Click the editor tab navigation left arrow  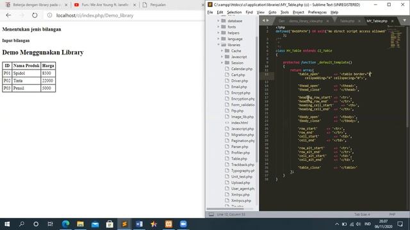[263, 20]
